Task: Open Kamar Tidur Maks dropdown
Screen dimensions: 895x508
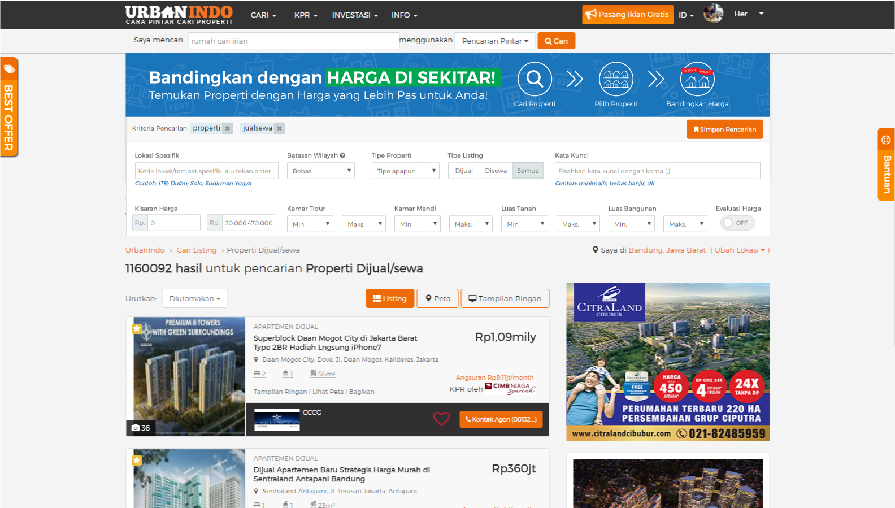Action: tap(364, 224)
